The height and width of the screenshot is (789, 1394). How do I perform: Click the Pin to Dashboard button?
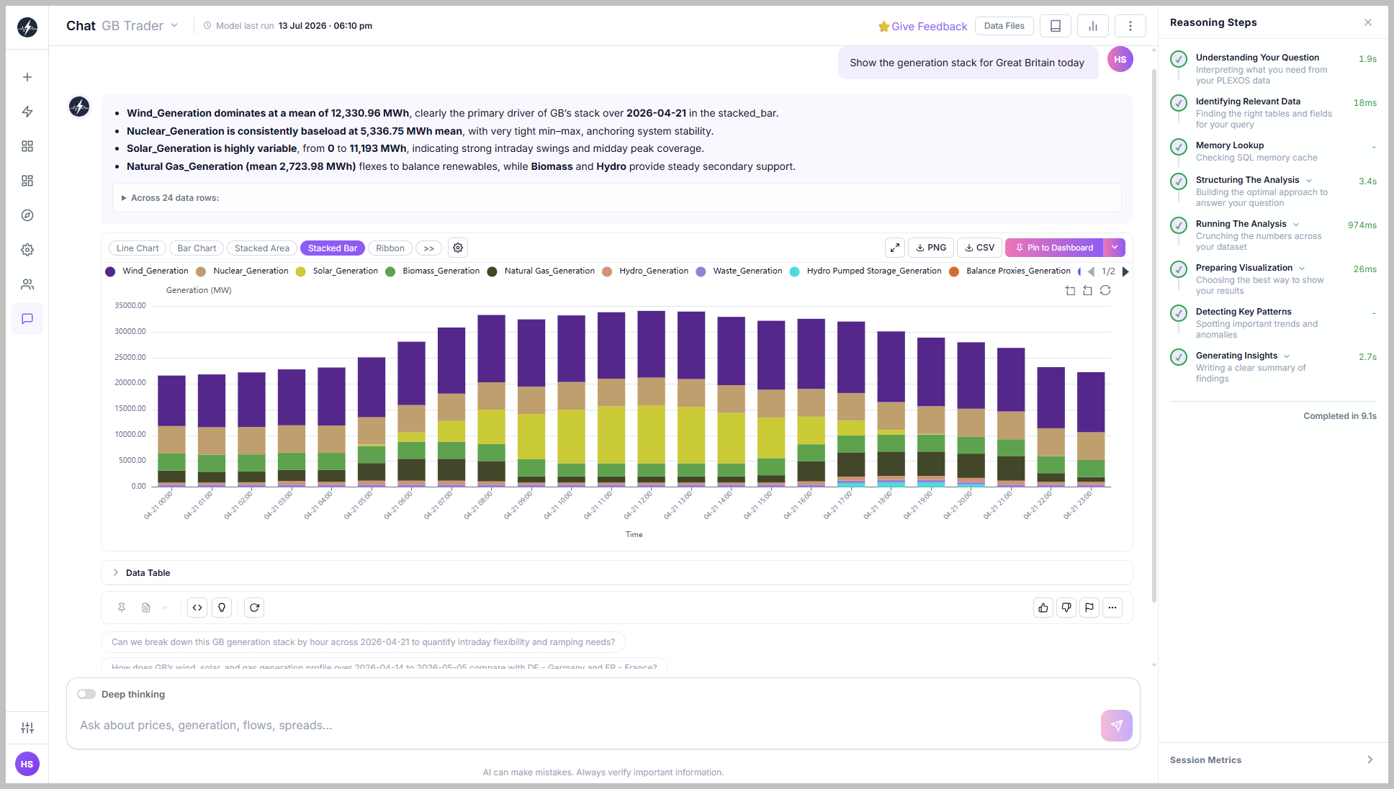tap(1054, 248)
